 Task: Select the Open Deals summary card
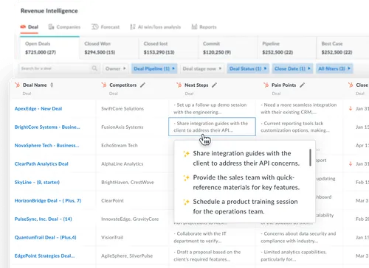(x=49, y=48)
